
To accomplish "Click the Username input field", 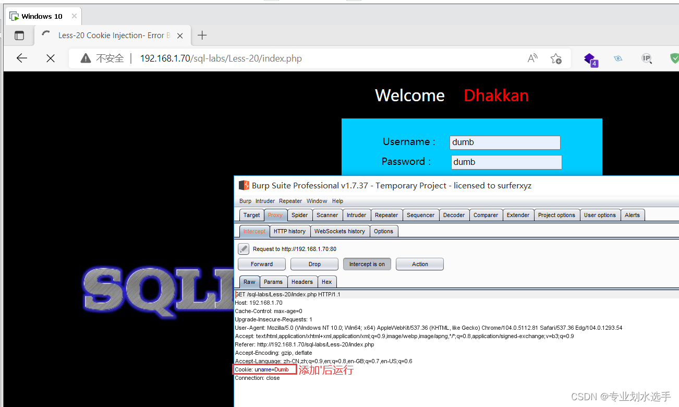I will (x=505, y=142).
